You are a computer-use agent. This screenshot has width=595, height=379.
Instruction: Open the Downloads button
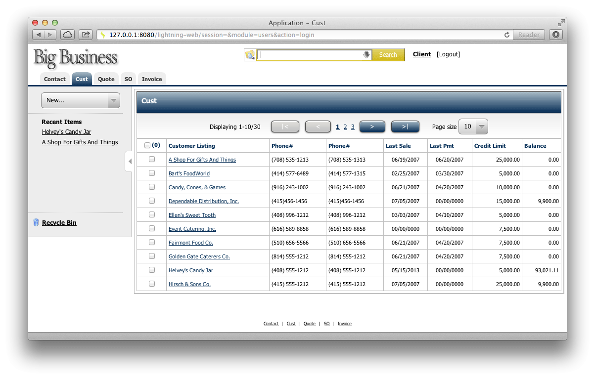(556, 35)
